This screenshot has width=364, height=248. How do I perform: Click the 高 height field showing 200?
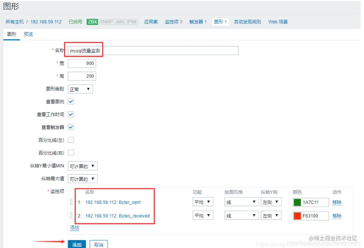click(82, 76)
